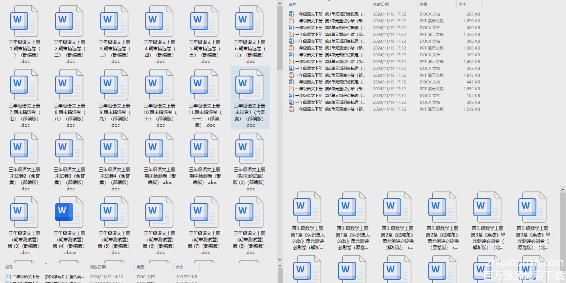Click 名称 column header in 二年级语文下册 list
The image size is (566, 283).
9,267
